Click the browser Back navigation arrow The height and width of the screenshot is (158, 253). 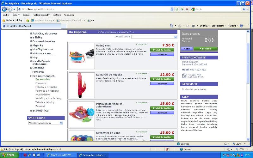pyautogui.click(x=4, y=9)
